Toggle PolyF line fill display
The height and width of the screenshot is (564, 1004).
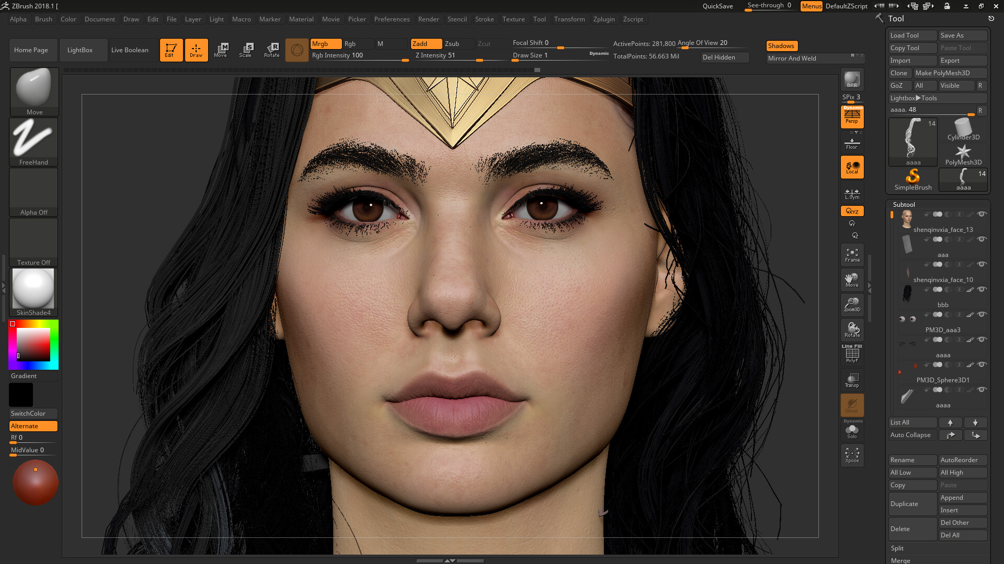click(852, 354)
